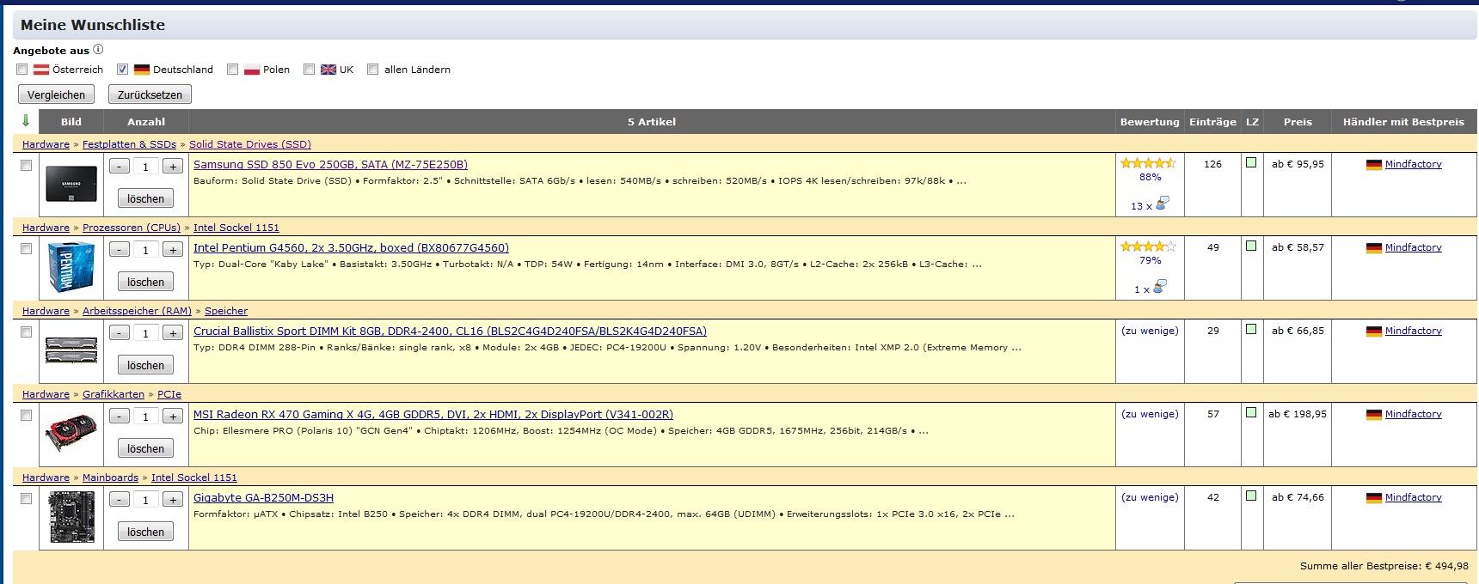Click the UK flag icon

328,70
